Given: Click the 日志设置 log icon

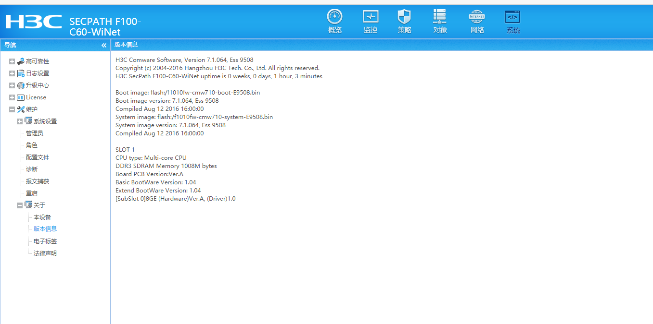Looking at the screenshot, I should tap(21, 73).
